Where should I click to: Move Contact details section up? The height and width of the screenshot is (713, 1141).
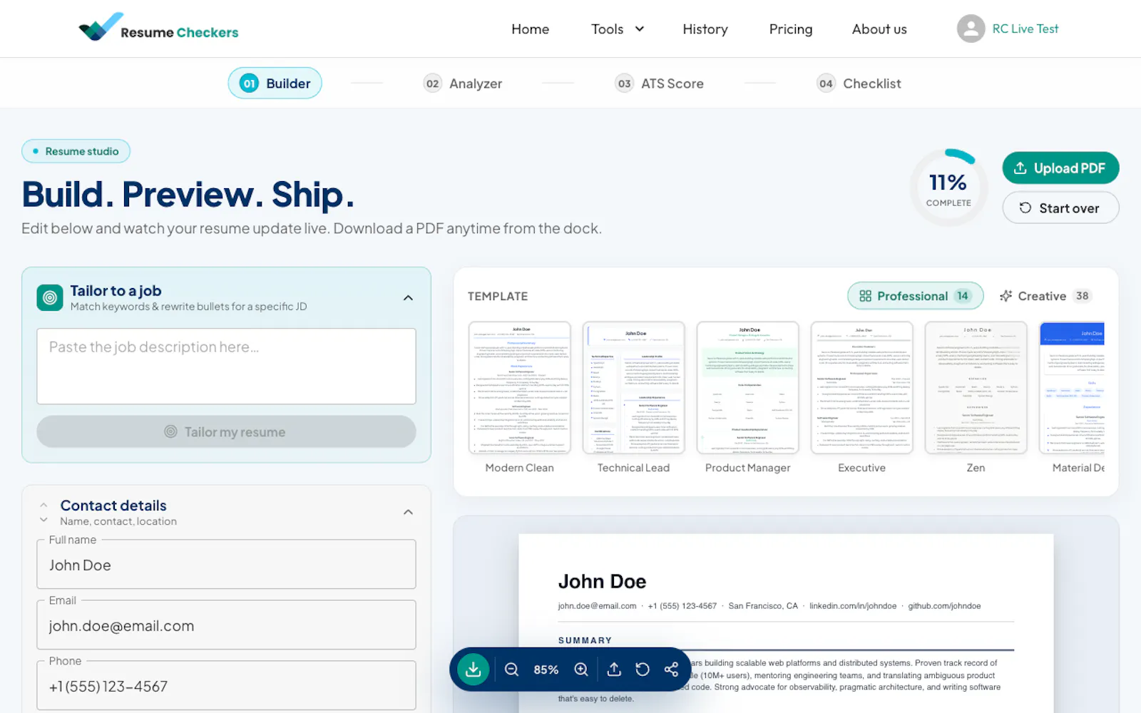click(x=44, y=505)
